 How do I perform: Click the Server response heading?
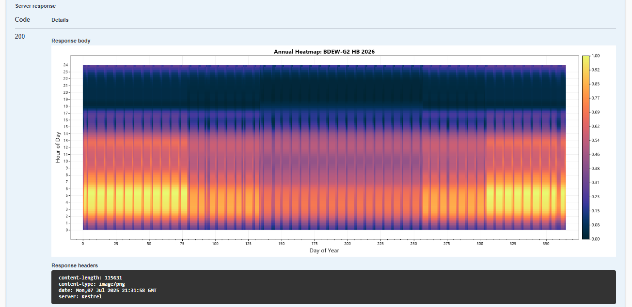click(35, 6)
